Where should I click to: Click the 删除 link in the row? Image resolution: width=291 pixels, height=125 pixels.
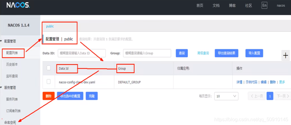coord(273,82)
